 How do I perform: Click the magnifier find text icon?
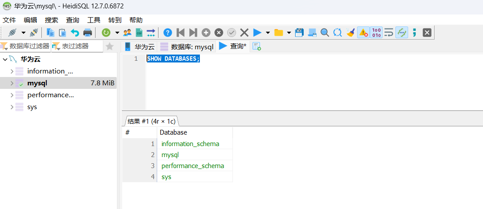pyautogui.click(x=324, y=33)
